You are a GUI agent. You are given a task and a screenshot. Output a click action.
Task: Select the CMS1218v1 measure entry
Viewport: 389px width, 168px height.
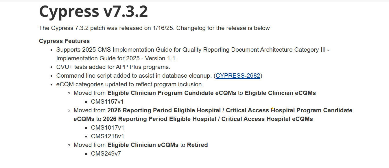click(107, 136)
